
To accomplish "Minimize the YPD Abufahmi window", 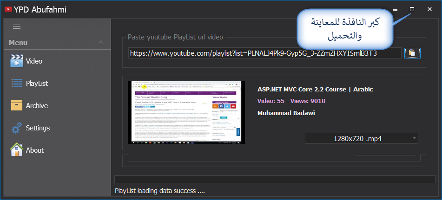I will pos(395,9).
